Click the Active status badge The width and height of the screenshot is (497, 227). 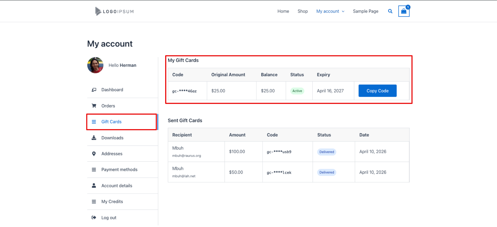point(297,91)
